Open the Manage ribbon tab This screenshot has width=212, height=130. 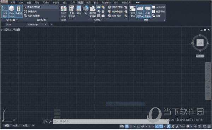click(x=88, y=2)
